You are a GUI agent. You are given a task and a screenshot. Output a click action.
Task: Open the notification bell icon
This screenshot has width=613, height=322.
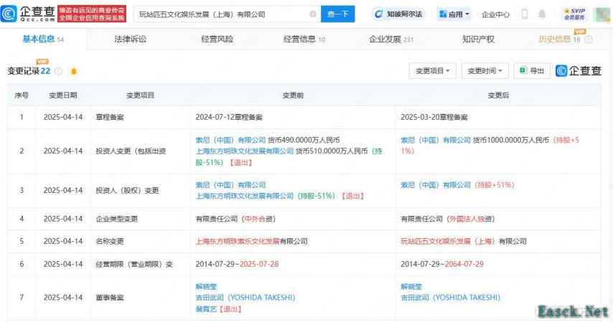tap(542, 14)
